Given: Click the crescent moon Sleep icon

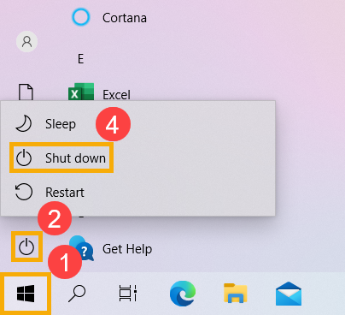Looking at the screenshot, I should pyautogui.click(x=23, y=123).
